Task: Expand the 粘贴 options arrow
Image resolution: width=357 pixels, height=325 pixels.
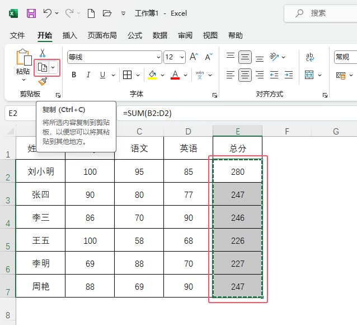Action: tap(24, 80)
